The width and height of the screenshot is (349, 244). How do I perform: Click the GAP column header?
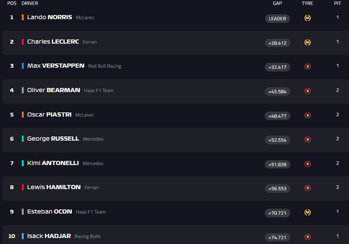pyautogui.click(x=278, y=3)
